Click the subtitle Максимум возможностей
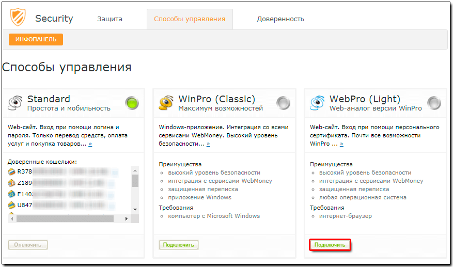Screen dimensions: 453x267 [221, 108]
